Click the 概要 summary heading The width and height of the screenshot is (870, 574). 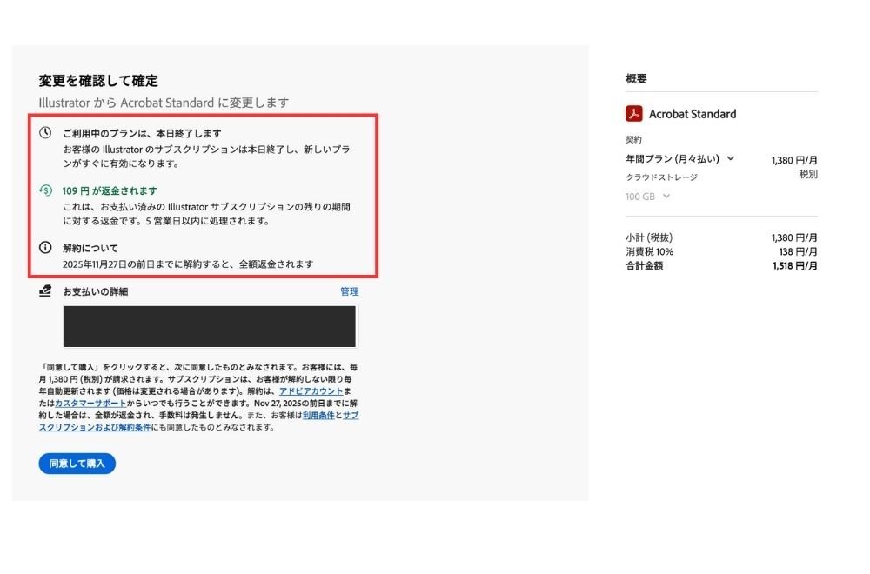[x=637, y=79]
